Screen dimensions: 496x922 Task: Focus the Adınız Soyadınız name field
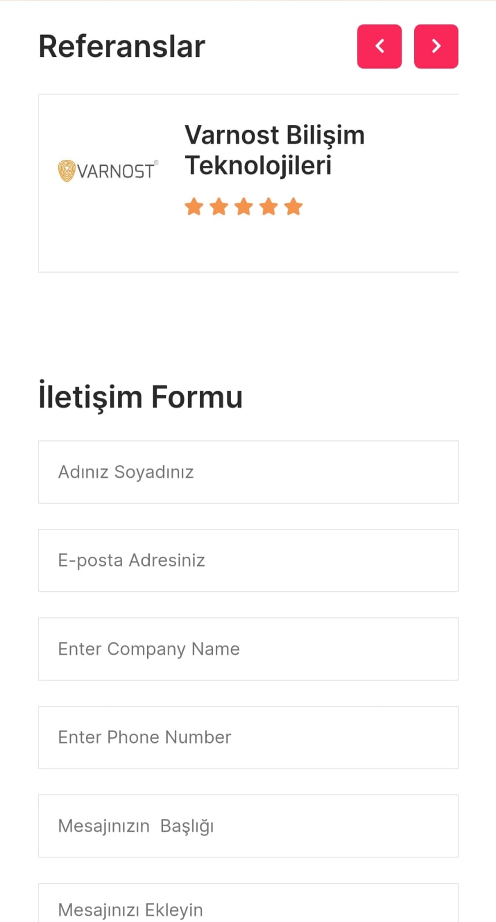tap(248, 472)
